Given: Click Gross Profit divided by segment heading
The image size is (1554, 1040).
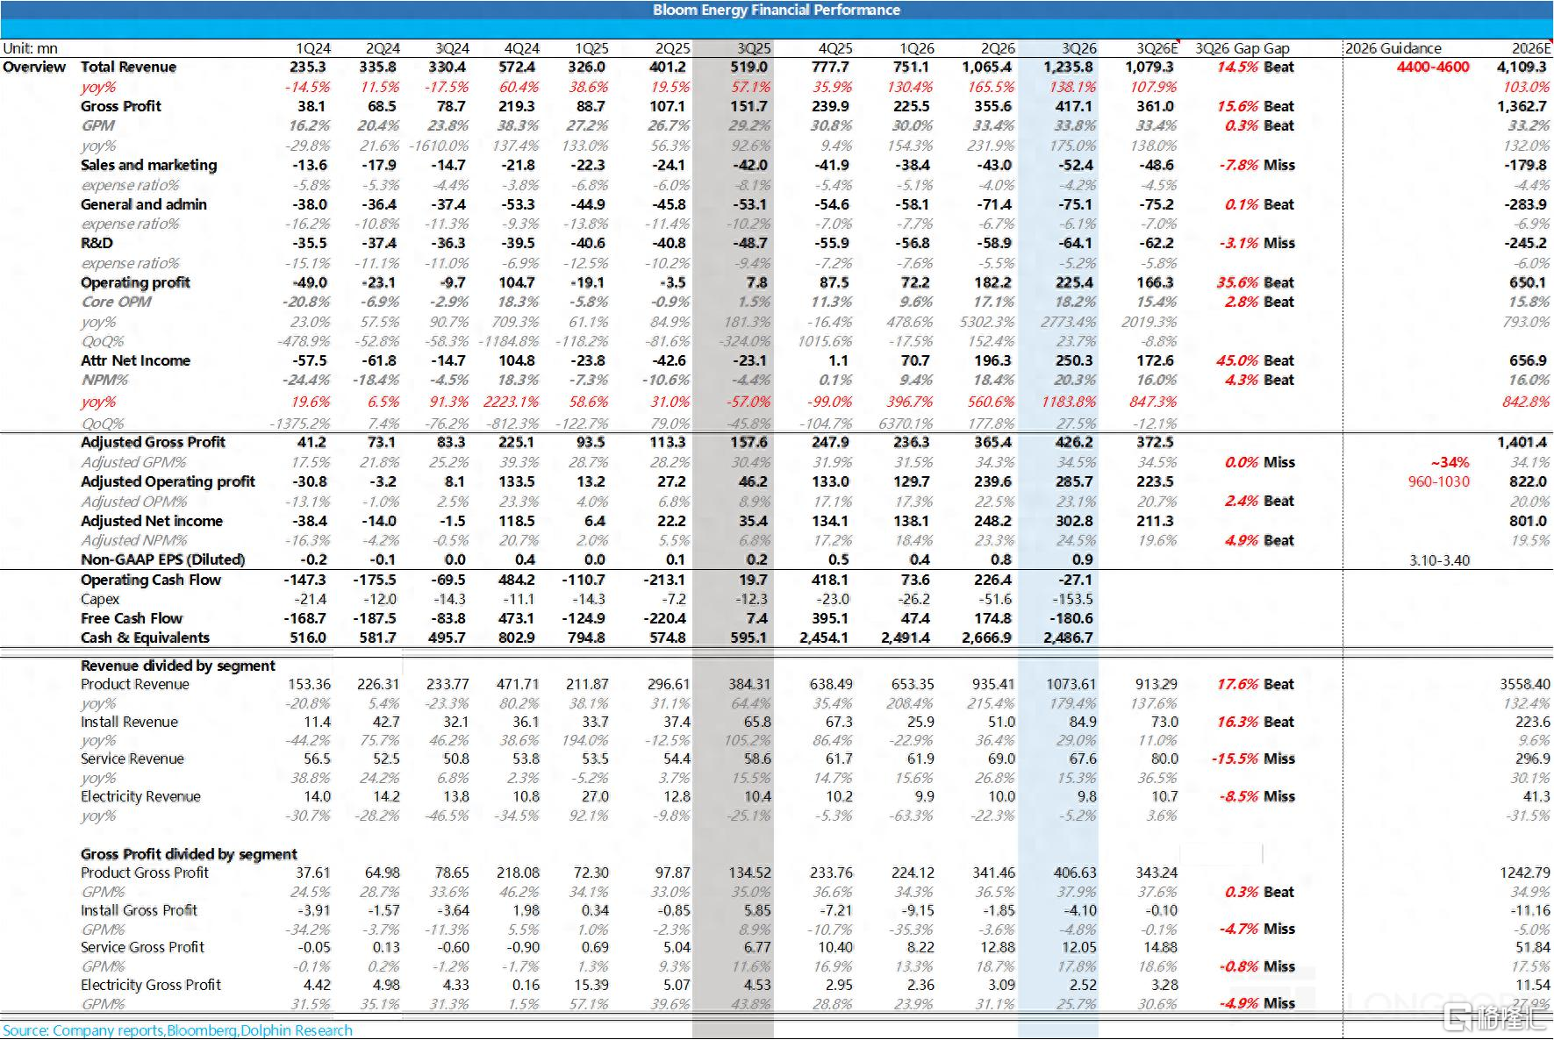Looking at the screenshot, I should coord(189,854).
